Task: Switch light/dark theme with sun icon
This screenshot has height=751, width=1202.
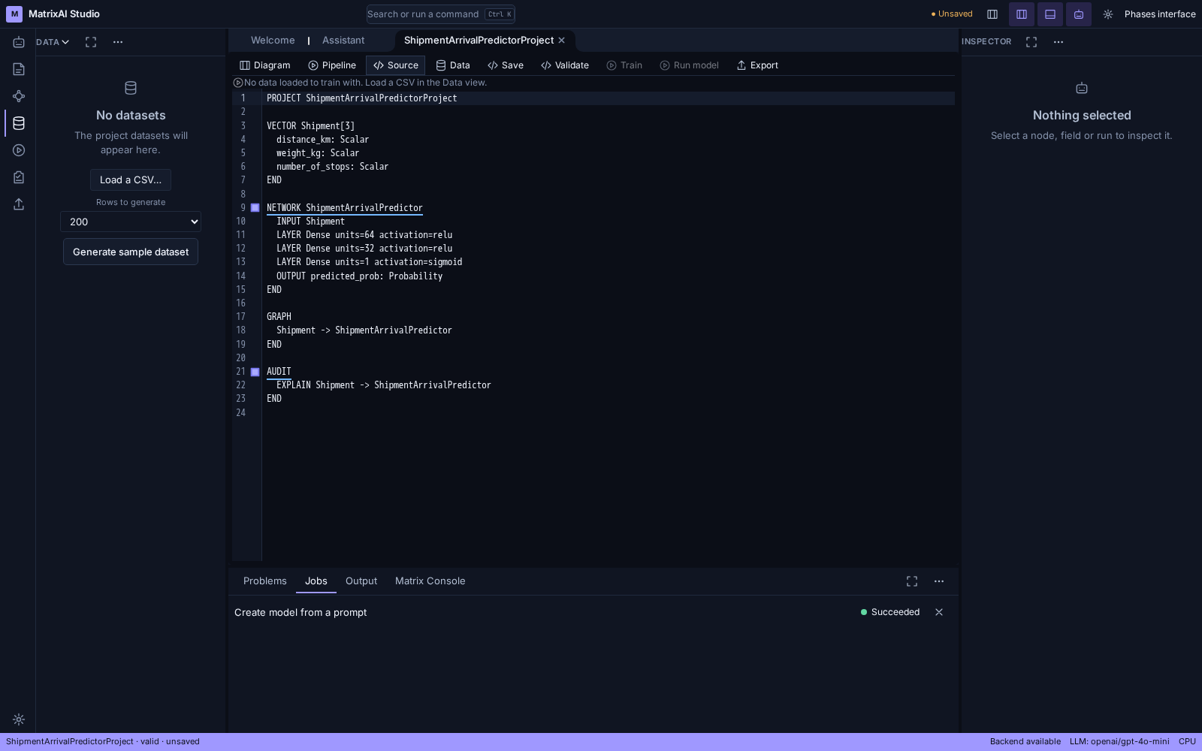Action: (1108, 14)
